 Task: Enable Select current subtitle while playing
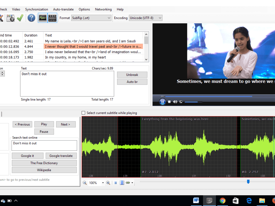coord(83,113)
